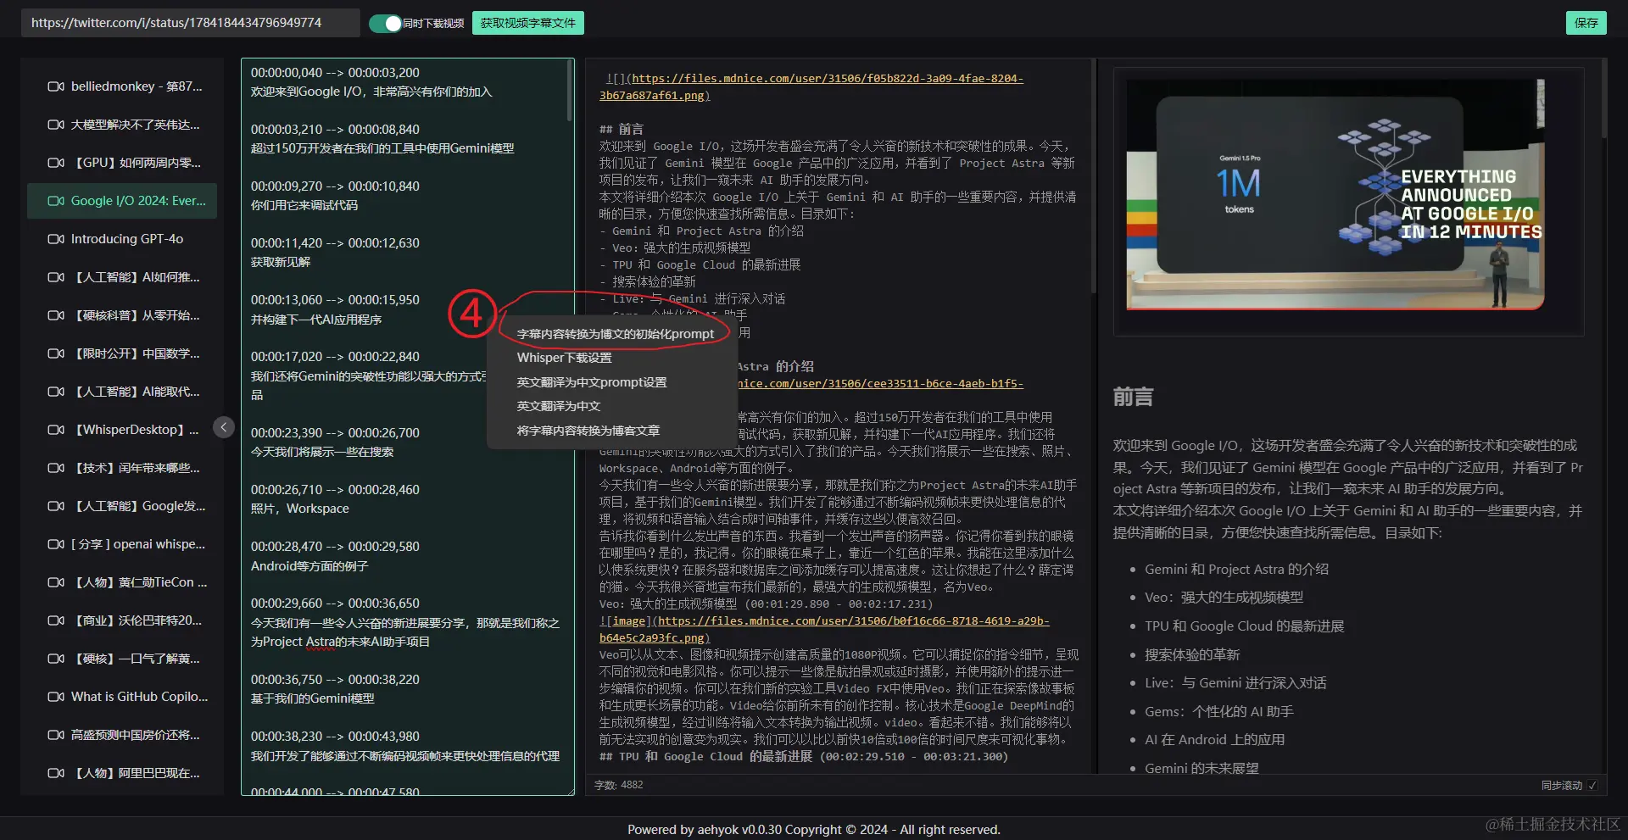Click subtitle line Android等方面的例子

pos(309,565)
